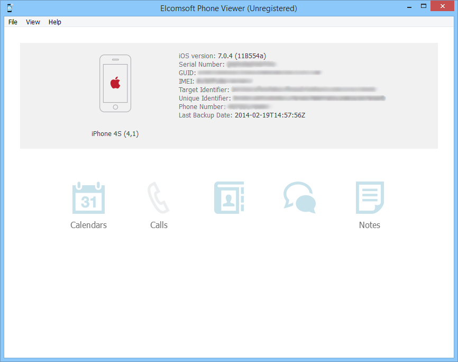Screen dimensions: 458x362
Task: Close the Elcomsoft Phone Viewer window
Action: pyautogui.click(x=442, y=6)
